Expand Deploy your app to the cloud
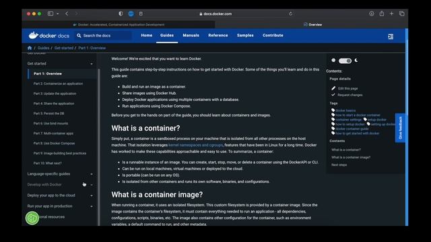431x242 pixels. (92, 196)
